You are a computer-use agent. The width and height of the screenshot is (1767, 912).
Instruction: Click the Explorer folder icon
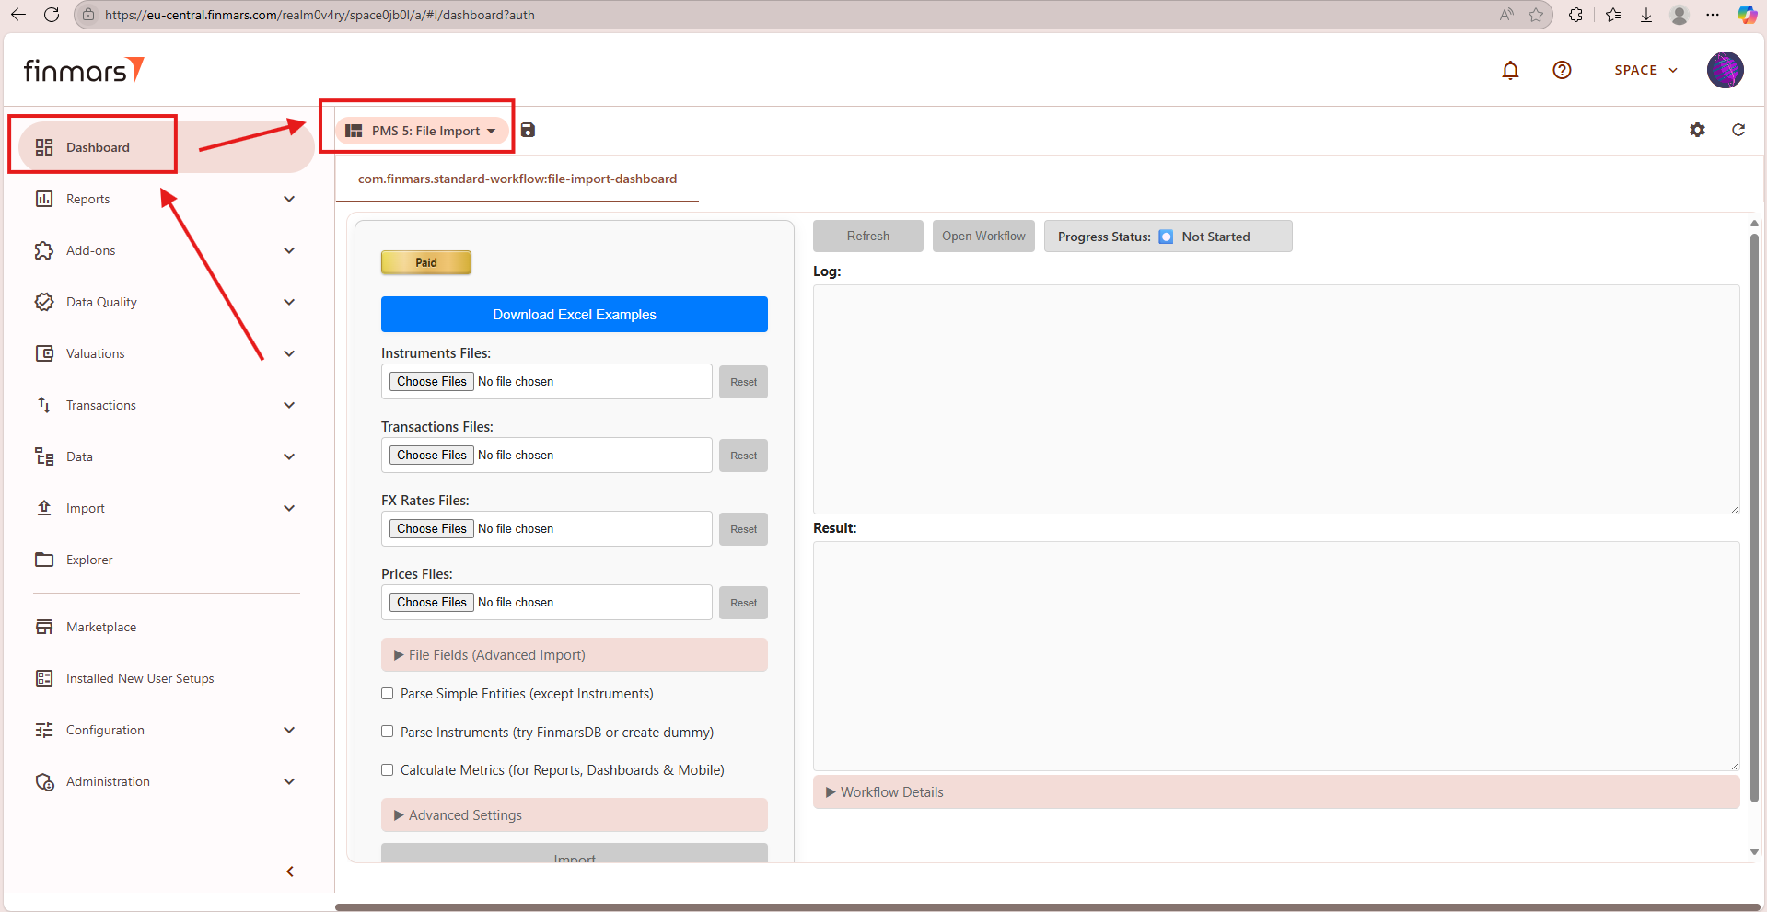(44, 560)
